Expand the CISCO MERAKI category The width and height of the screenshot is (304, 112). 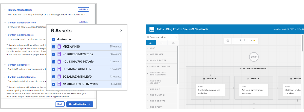coord(147,95)
